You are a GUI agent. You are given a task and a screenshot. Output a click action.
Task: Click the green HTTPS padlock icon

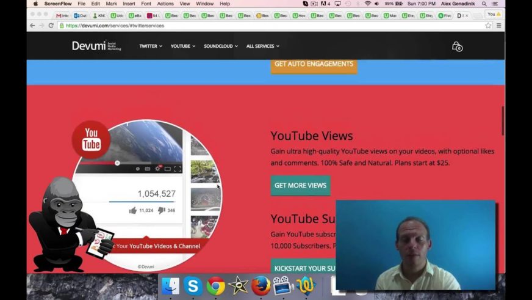[x=62, y=26]
